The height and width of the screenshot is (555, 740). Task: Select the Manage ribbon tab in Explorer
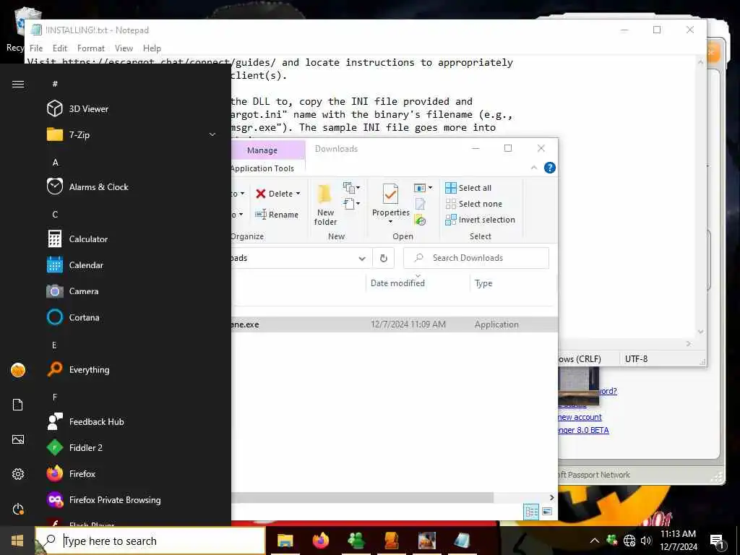(262, 150)
